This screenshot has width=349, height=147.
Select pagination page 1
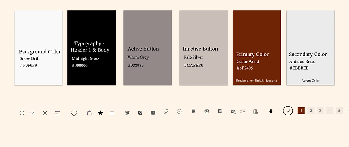[x=301, y=111]
